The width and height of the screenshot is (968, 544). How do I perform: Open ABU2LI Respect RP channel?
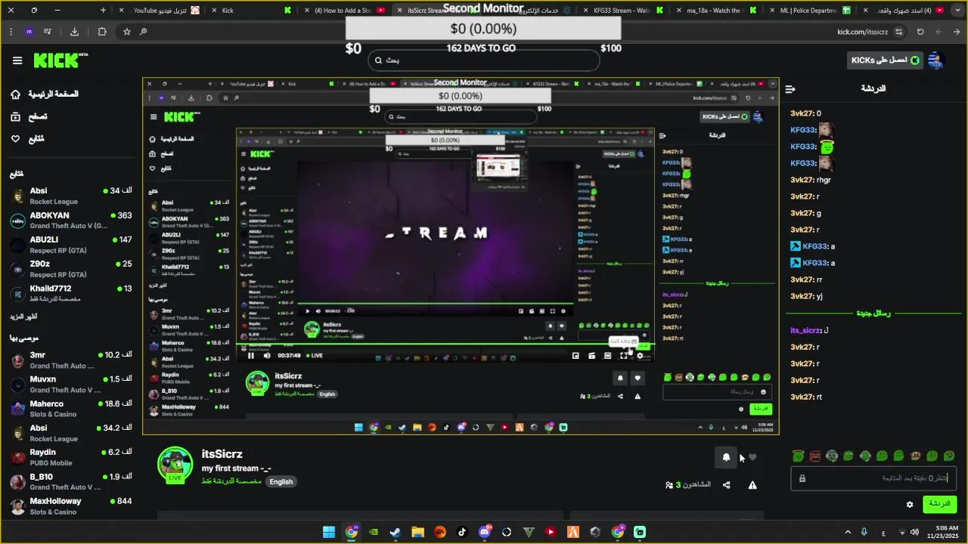(70, 244)
